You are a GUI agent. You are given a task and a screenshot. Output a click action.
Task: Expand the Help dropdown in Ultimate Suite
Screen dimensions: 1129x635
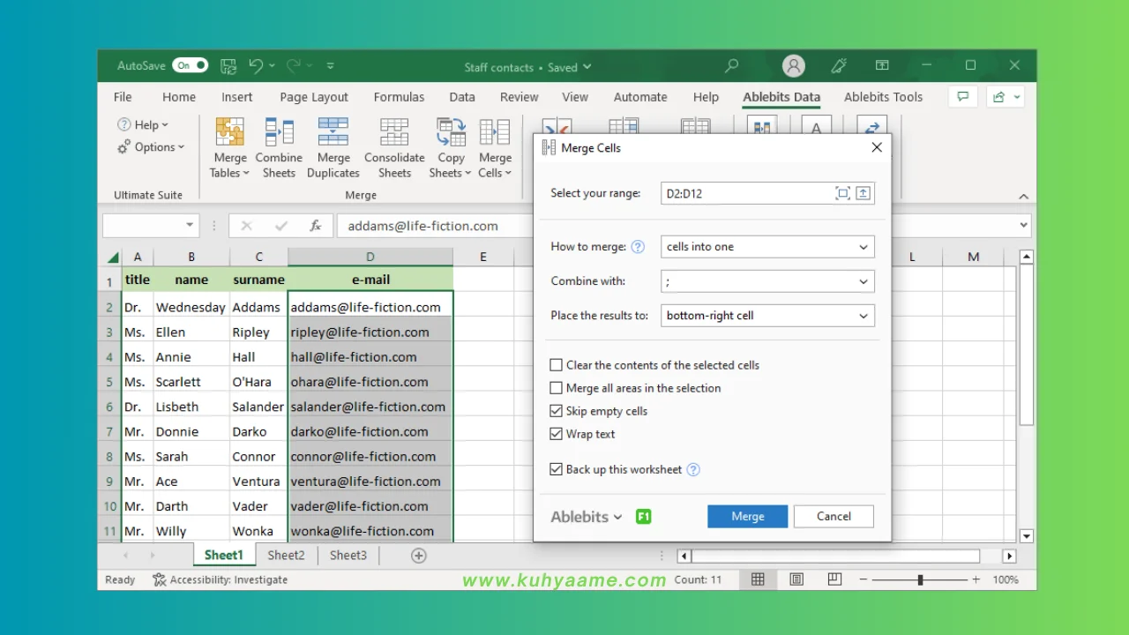142,125
